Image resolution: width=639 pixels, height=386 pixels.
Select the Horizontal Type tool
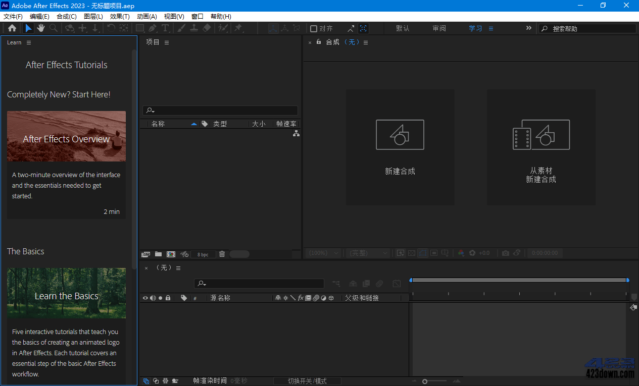pyautogui.click(x=166, y=28)
